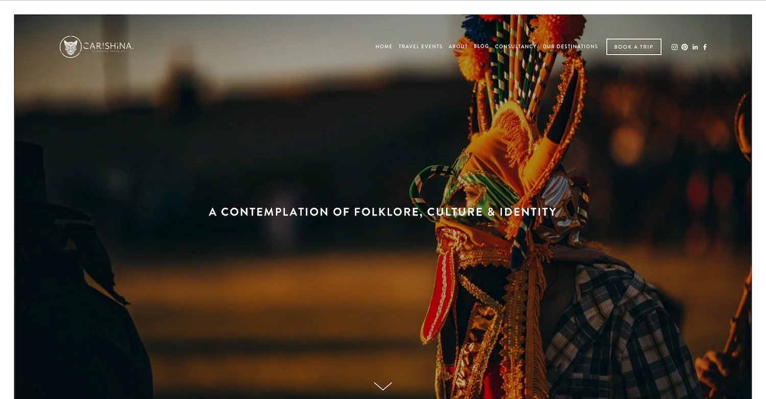Go to the Home page

pos(384,46)
